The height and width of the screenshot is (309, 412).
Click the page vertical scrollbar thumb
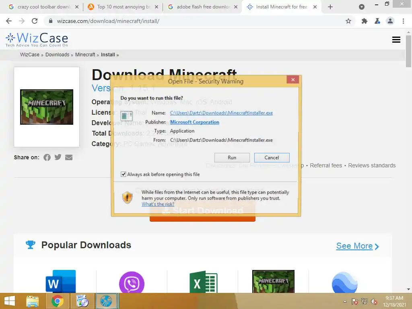408,51
